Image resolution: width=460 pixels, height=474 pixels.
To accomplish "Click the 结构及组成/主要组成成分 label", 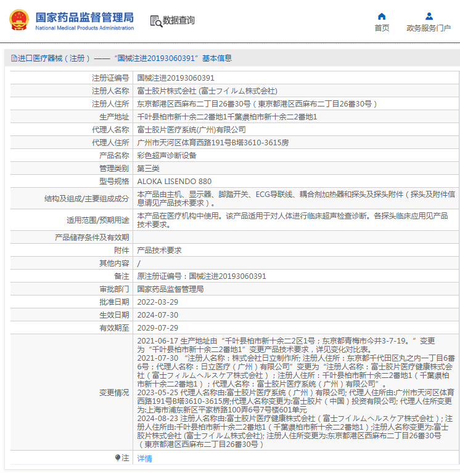I will (86, 199).
